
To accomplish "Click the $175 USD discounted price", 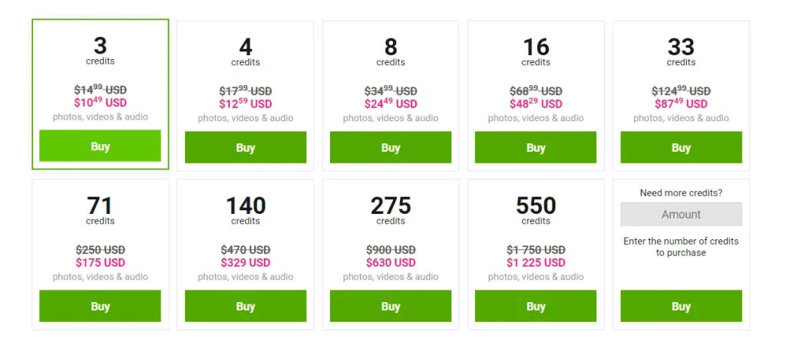I will click(101, 262).
